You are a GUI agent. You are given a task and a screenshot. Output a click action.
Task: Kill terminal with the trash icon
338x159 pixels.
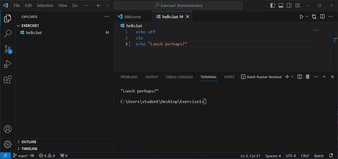(307, 77)
